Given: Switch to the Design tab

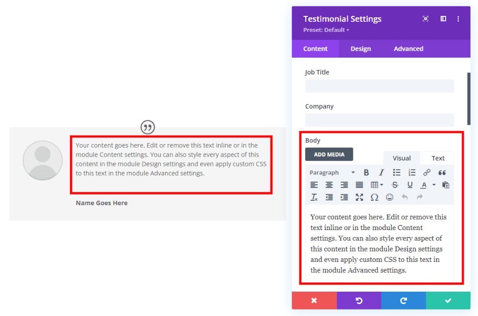Looking at the screenshot, I should click(360, 49).
